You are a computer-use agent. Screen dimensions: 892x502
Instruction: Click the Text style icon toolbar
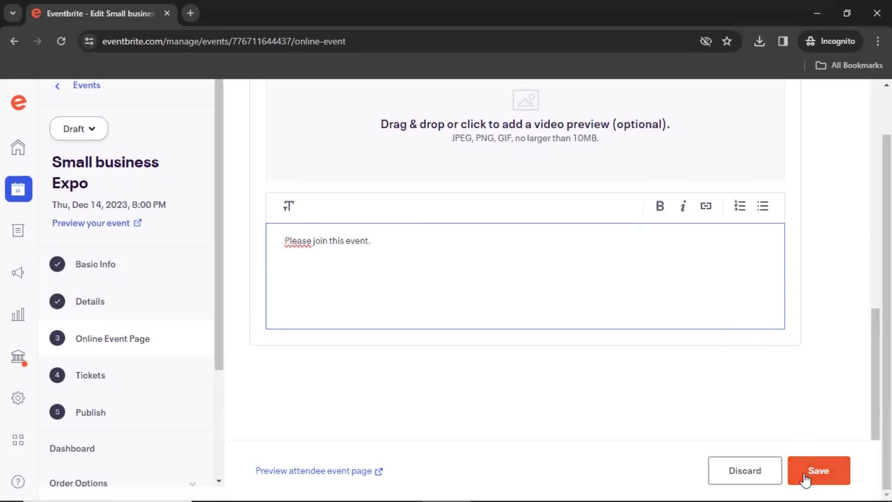289,206
